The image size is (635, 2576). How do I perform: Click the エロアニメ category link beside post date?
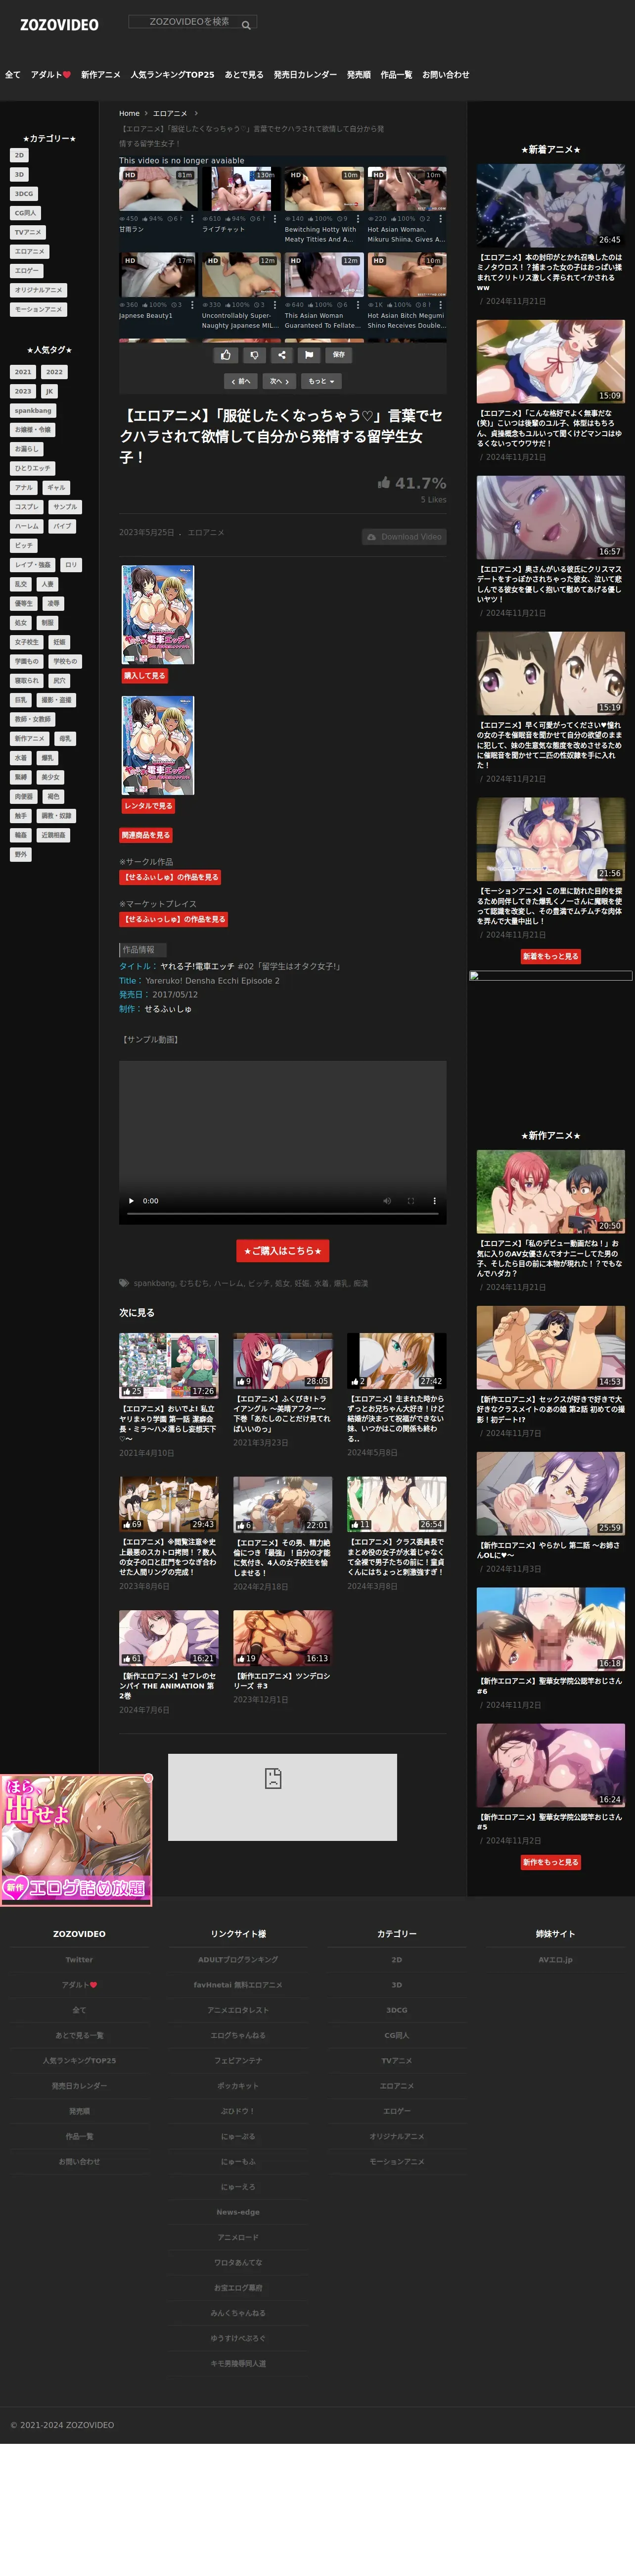pyautogui.click(x=206, y=533)
